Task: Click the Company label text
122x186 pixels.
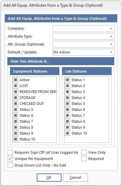Action: coord(16,28)
